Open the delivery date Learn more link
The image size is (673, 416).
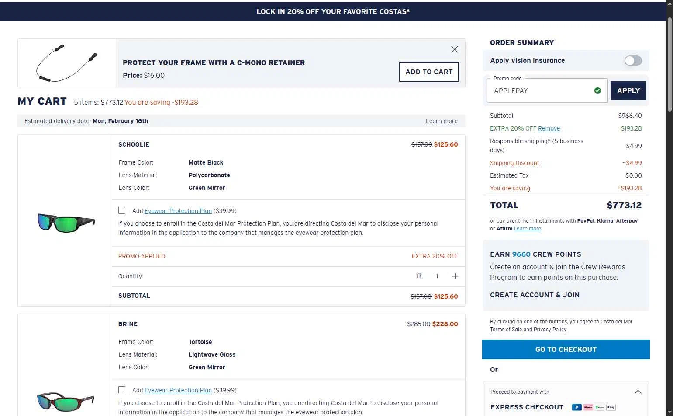(442, 121)
